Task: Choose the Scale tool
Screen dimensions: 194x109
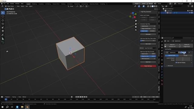Action: pyautogui.click(x=3, y=28)
